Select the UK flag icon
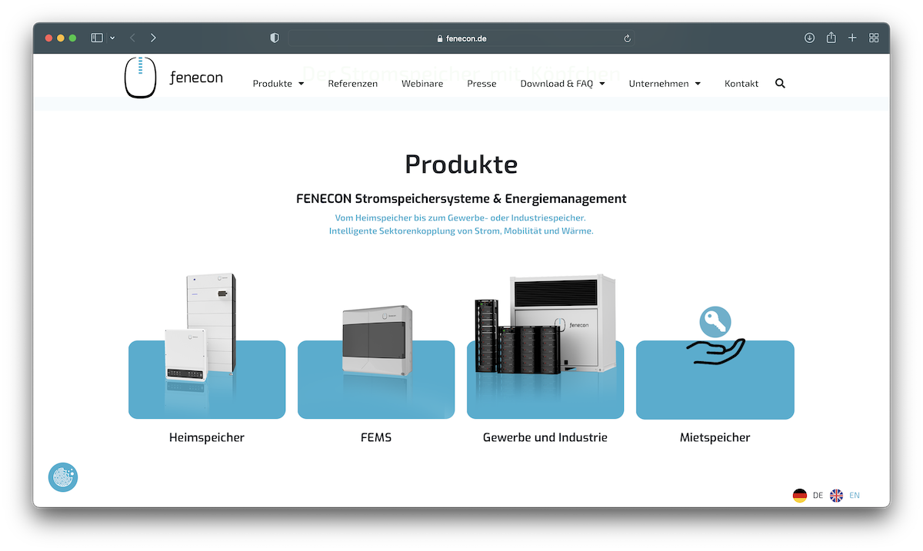 point(836,496)
